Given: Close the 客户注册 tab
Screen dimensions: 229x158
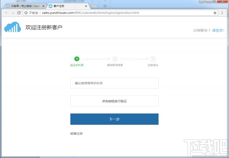Looking at the screenshot, I should pos(86,6).
